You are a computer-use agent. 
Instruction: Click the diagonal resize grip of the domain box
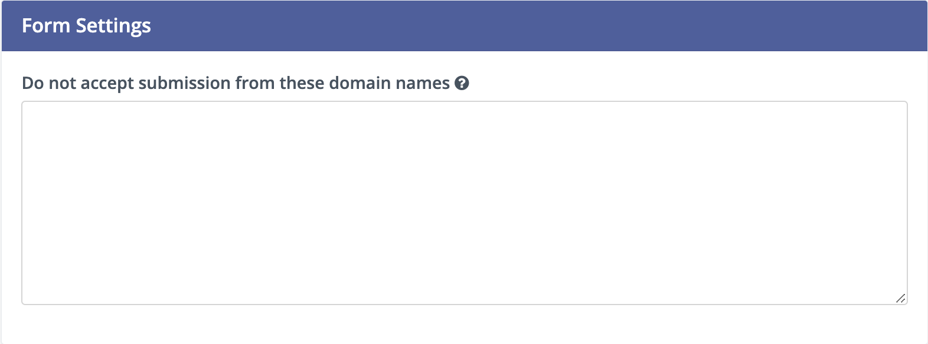(900, 298)
